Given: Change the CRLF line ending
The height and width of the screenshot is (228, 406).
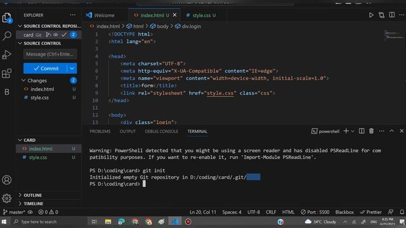Looking at the screenshot, I should point(271,212).
